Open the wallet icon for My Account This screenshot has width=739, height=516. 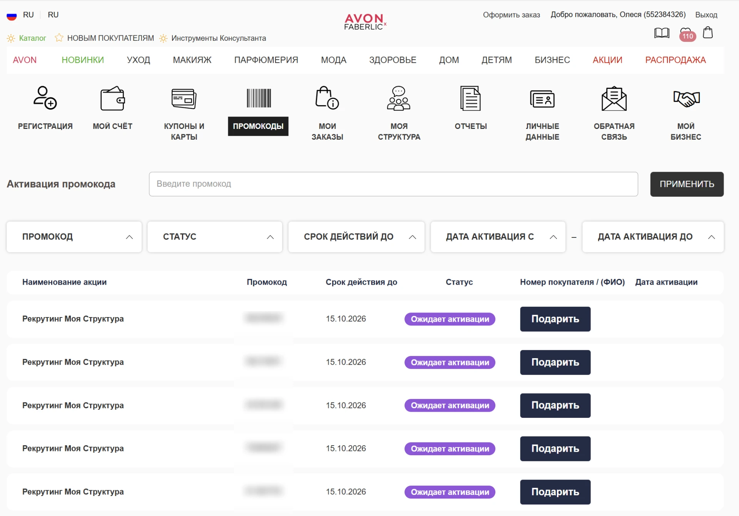tap(113, 98)
